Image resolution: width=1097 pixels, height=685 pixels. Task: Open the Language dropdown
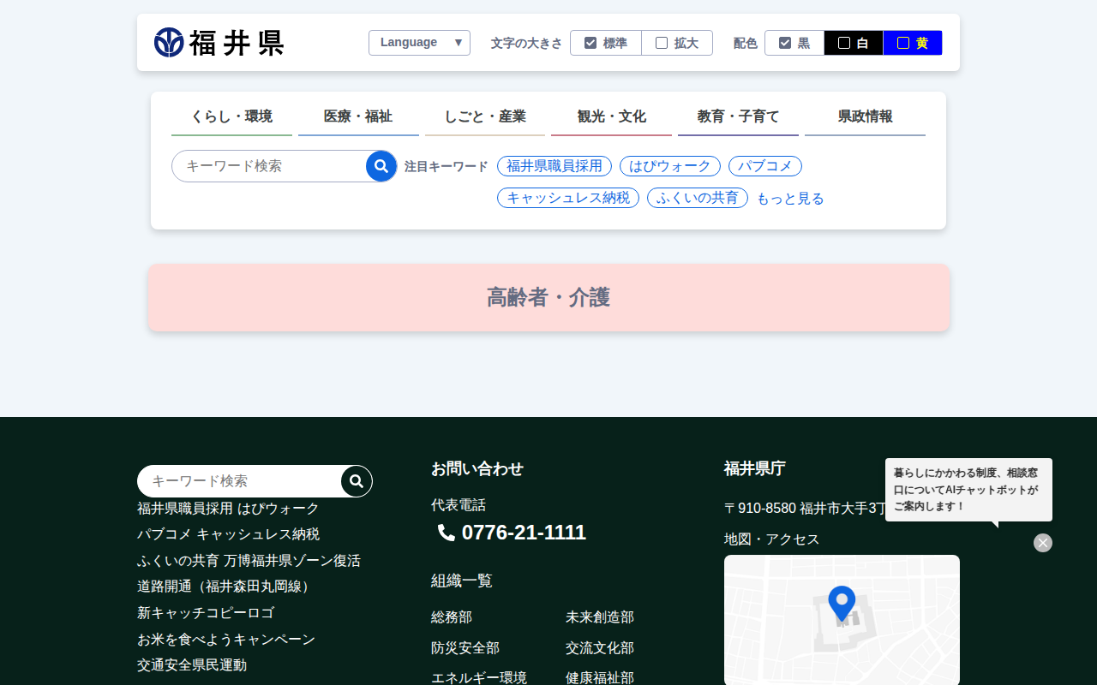419,43
